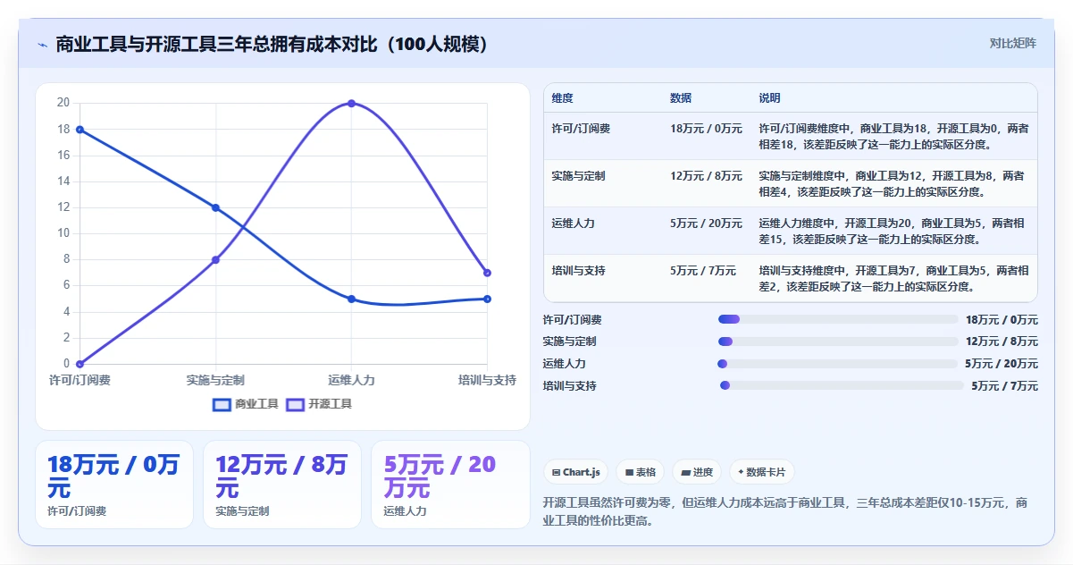Image resolution: width=1073 pixels, height=565 pixels.
Task: Click the 培训与支持 table row label
Action: [x=578, y=271]
